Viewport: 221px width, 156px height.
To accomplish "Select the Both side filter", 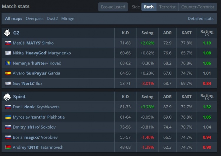I will [x=149, y=7].
